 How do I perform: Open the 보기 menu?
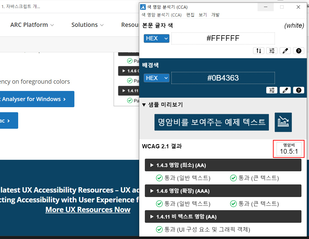pos(203,15)
